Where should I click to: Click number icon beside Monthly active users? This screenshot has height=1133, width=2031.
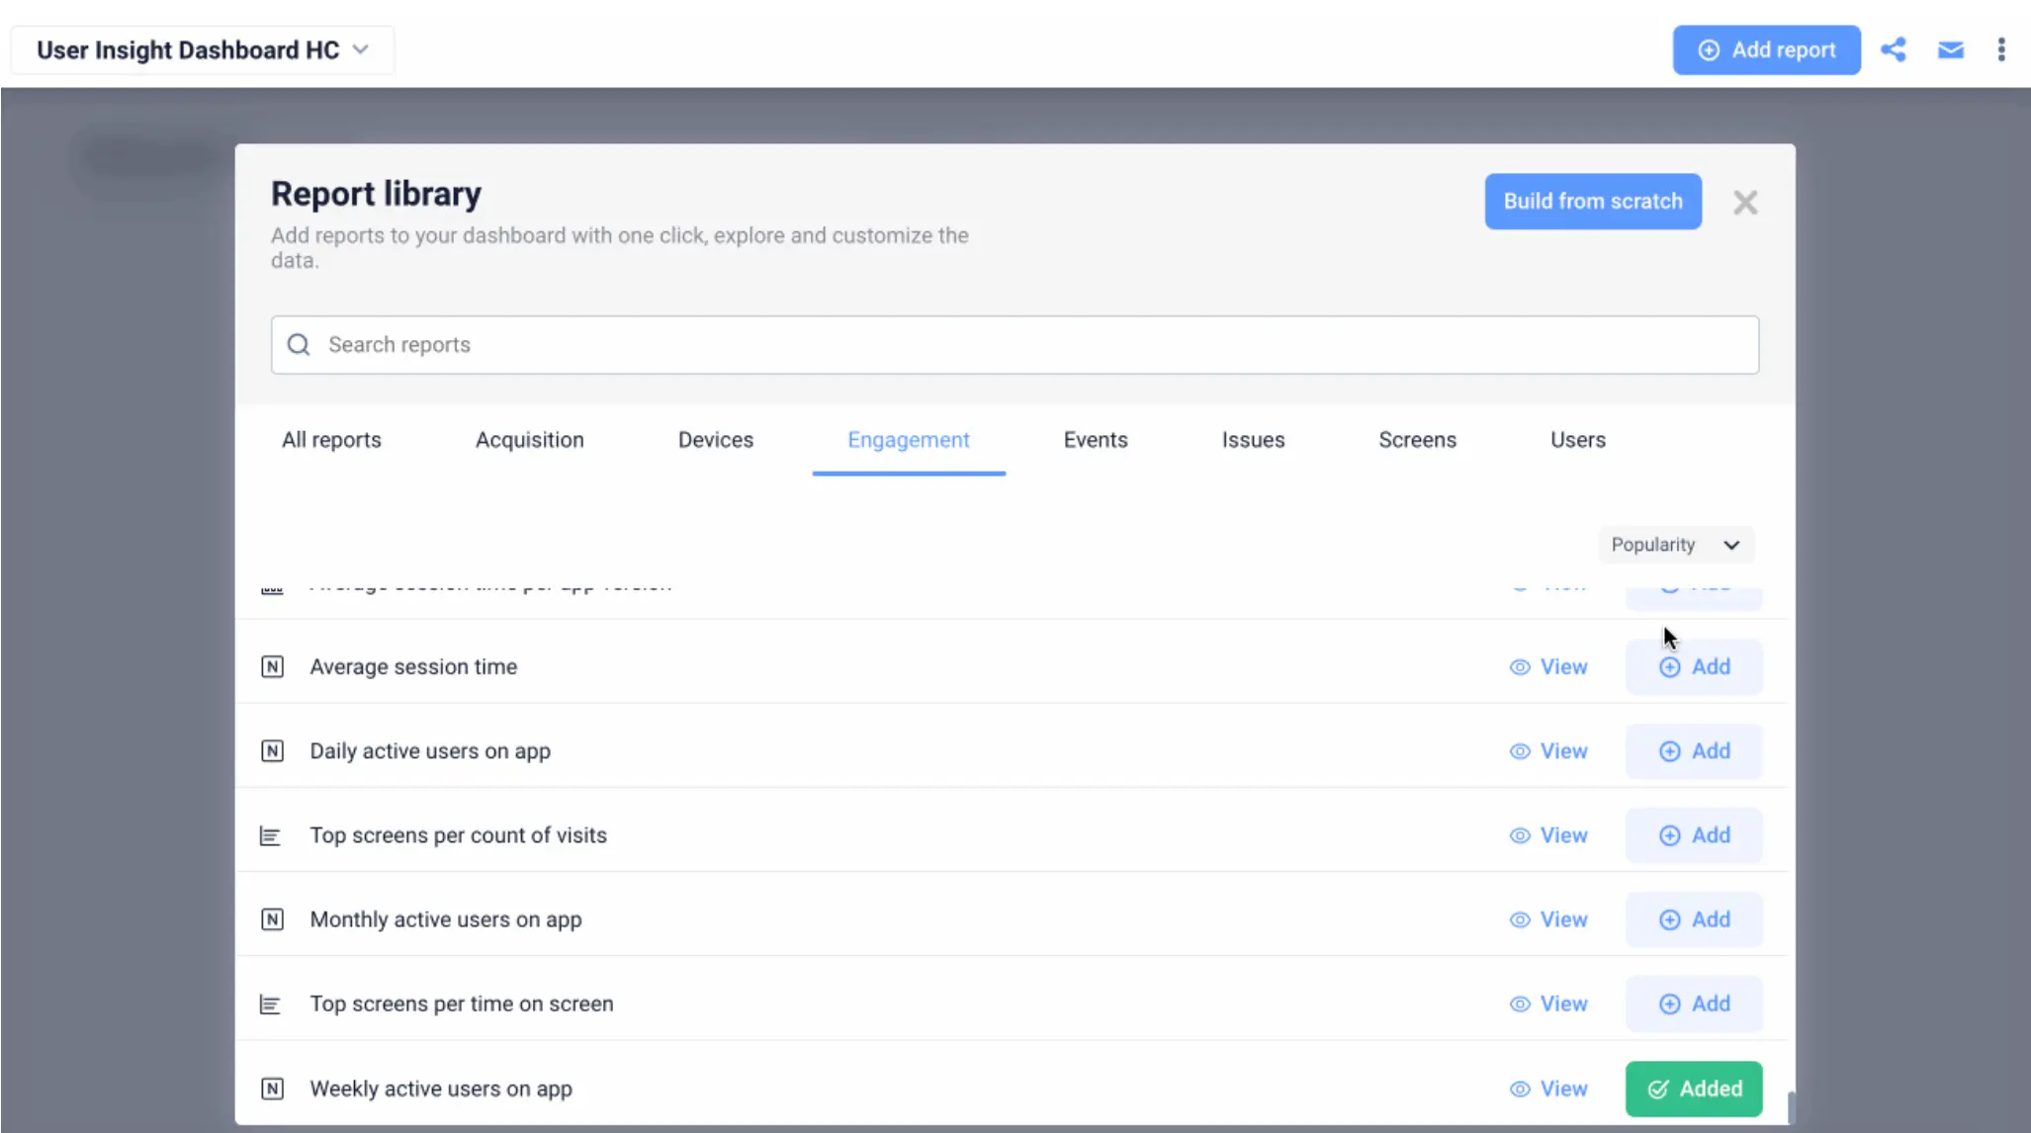[x=272, y=919]
